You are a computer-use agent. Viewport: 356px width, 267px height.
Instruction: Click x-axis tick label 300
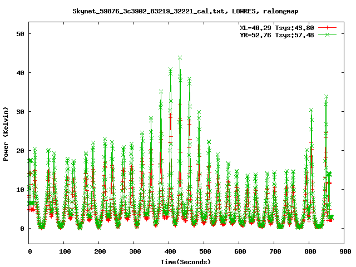(135, 251)
